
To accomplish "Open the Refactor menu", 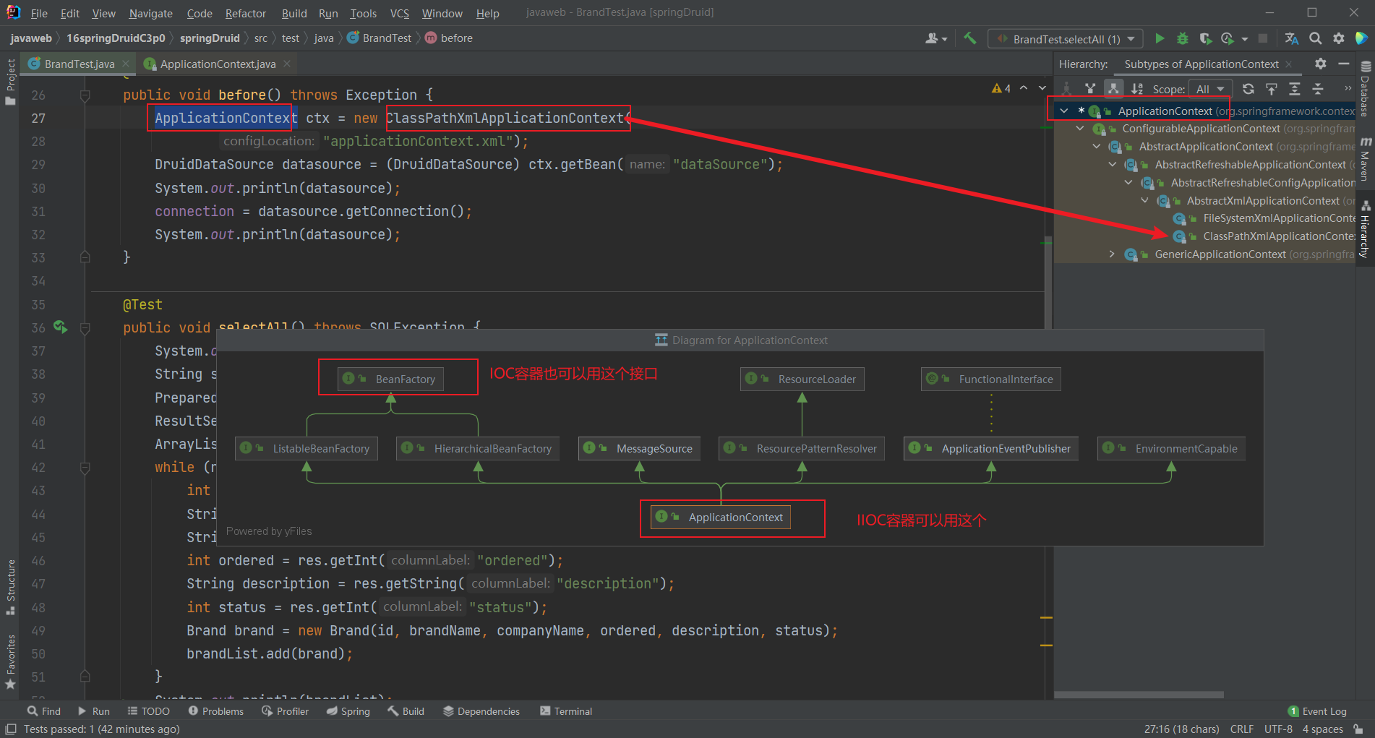I will [246, 13].
